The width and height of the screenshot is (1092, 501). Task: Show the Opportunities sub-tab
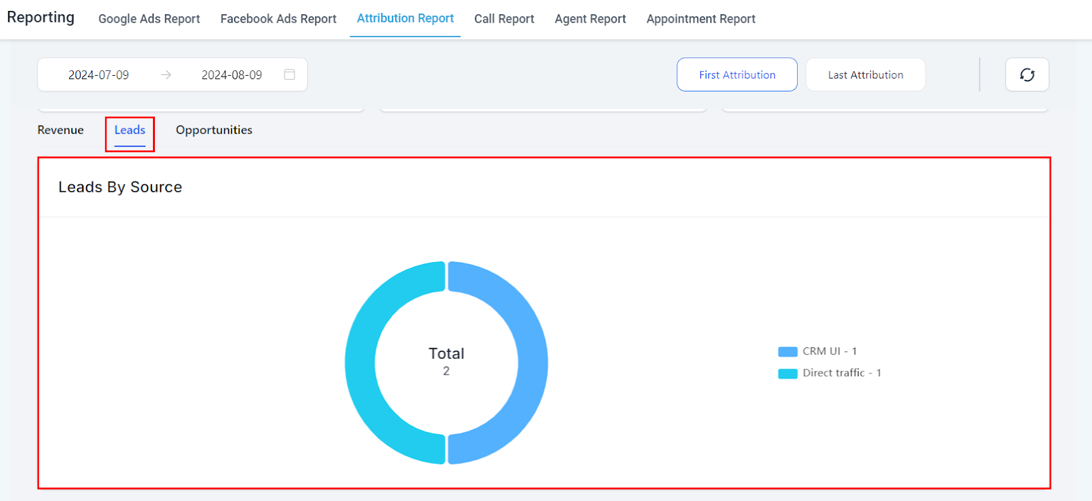pos(214,130)
